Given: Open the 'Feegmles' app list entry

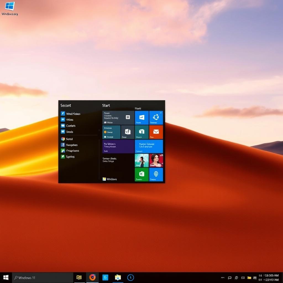Looking at the screenshot, I should click(x=69, y=145).
